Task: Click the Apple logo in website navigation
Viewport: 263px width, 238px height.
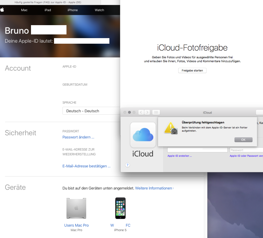Action: point(2,10)
